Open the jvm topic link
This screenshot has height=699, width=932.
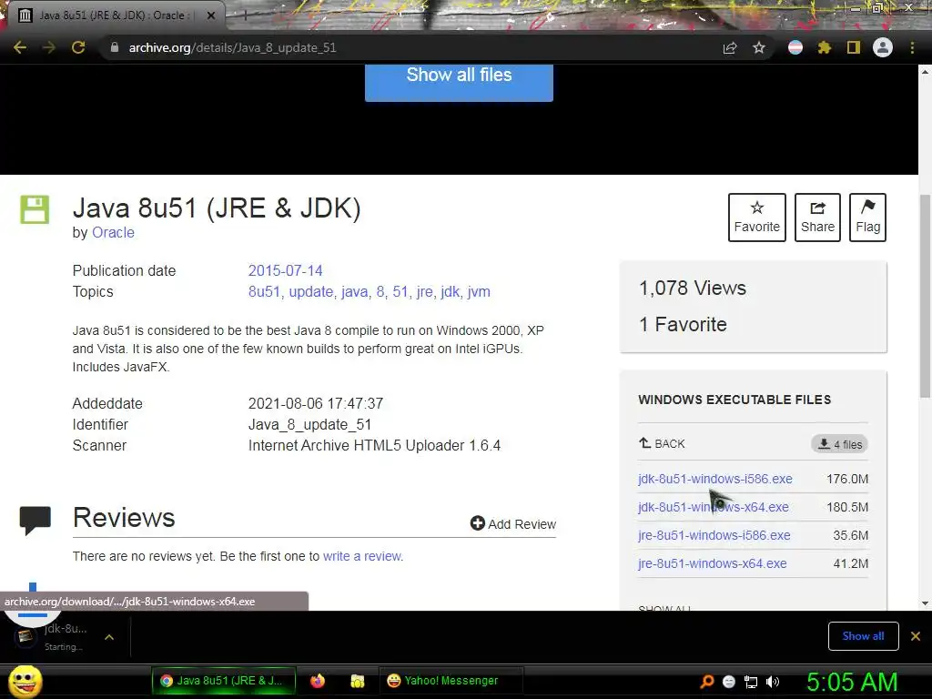coord(479,292)
